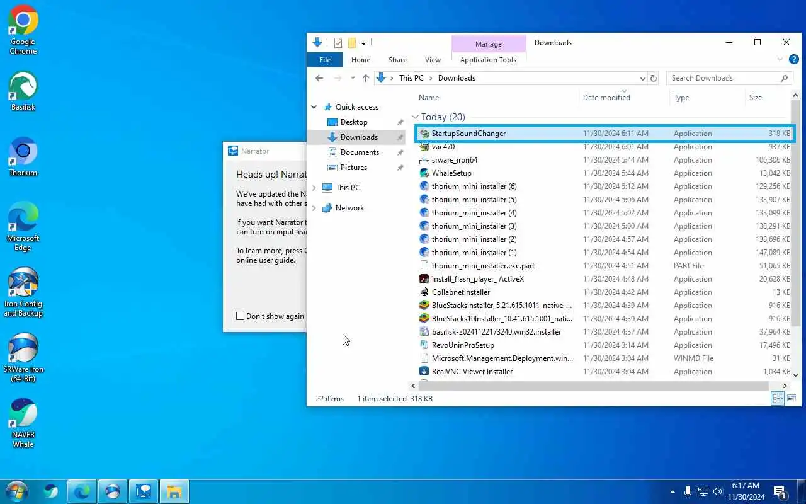Image resolution: width=806 pixels, height=504 pixels.
Task: Refresh the Downloads folder view
Action: click(653, 78)
